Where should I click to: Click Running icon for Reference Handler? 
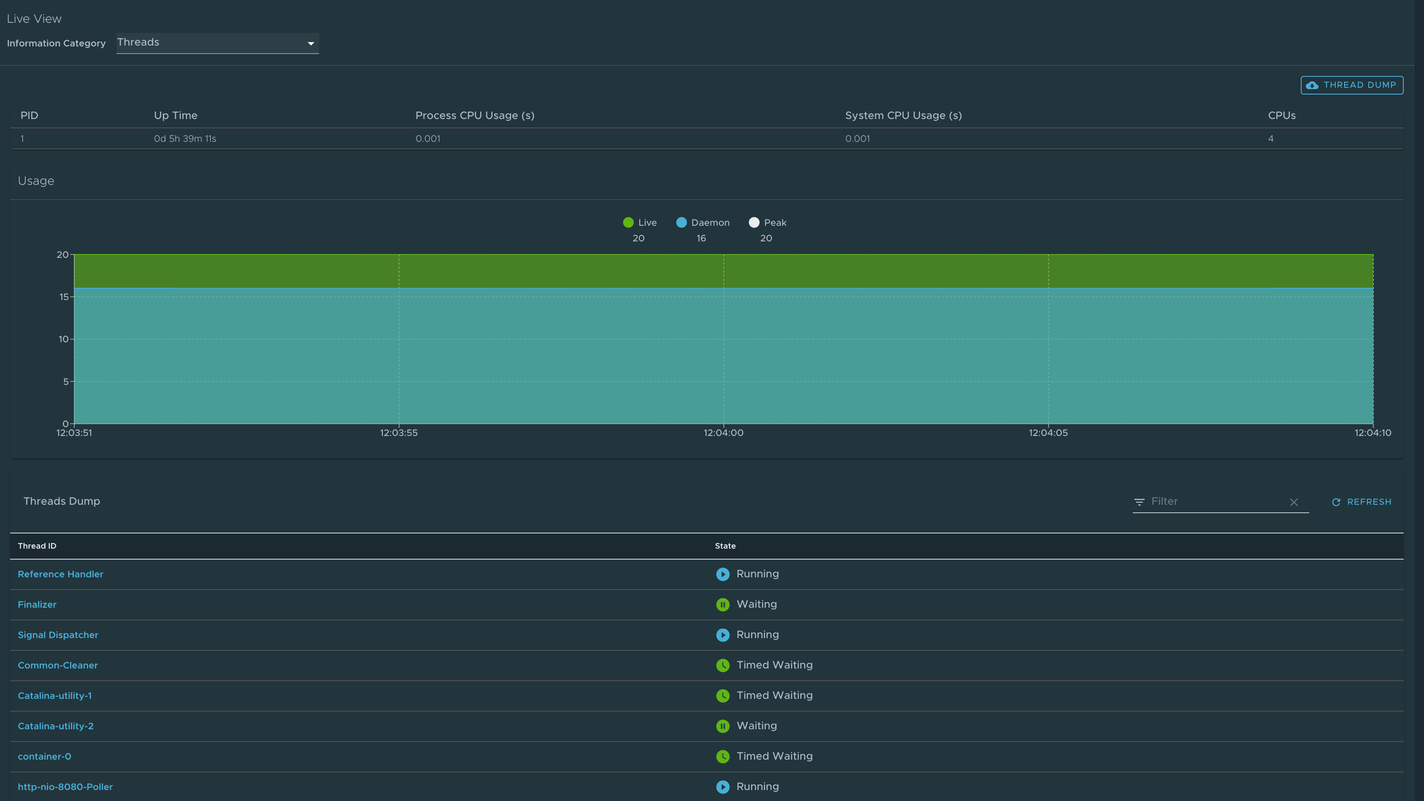click(723, 574)
